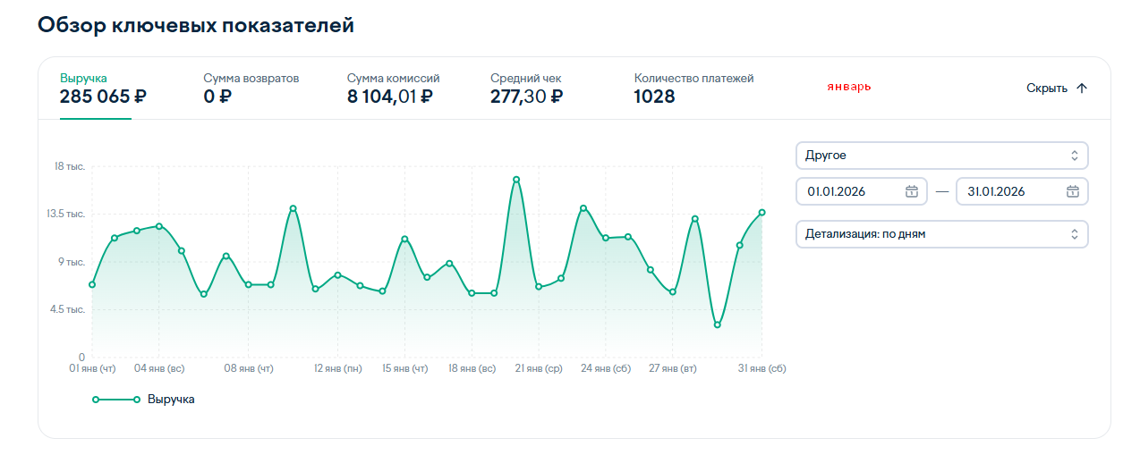Click the 18 янв (вс) axis label

tap(472, 368)
